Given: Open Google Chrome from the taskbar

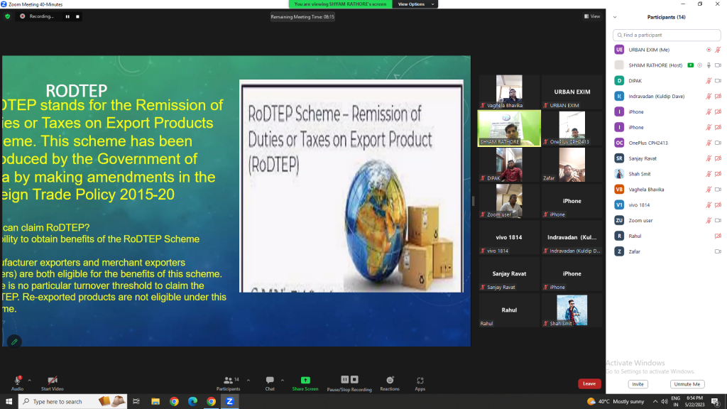Looking at the screenshot, I should point(174,401).
